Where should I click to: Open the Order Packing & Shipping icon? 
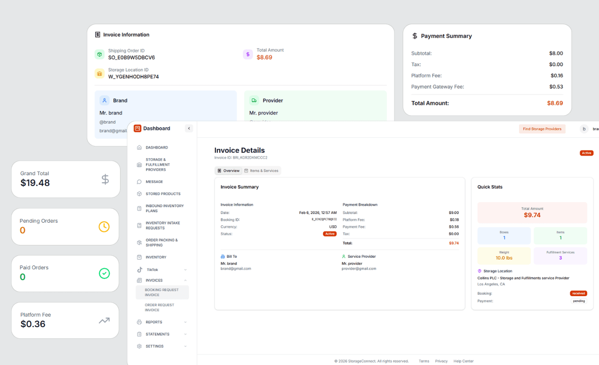coord(138,242)
